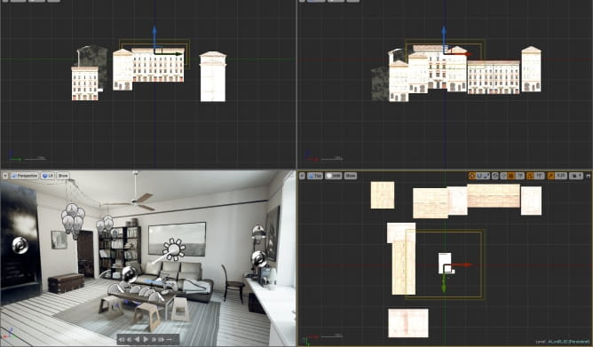
Task: Open the camera speed setting
Action: pyautogui.click(x=576, y=176)
